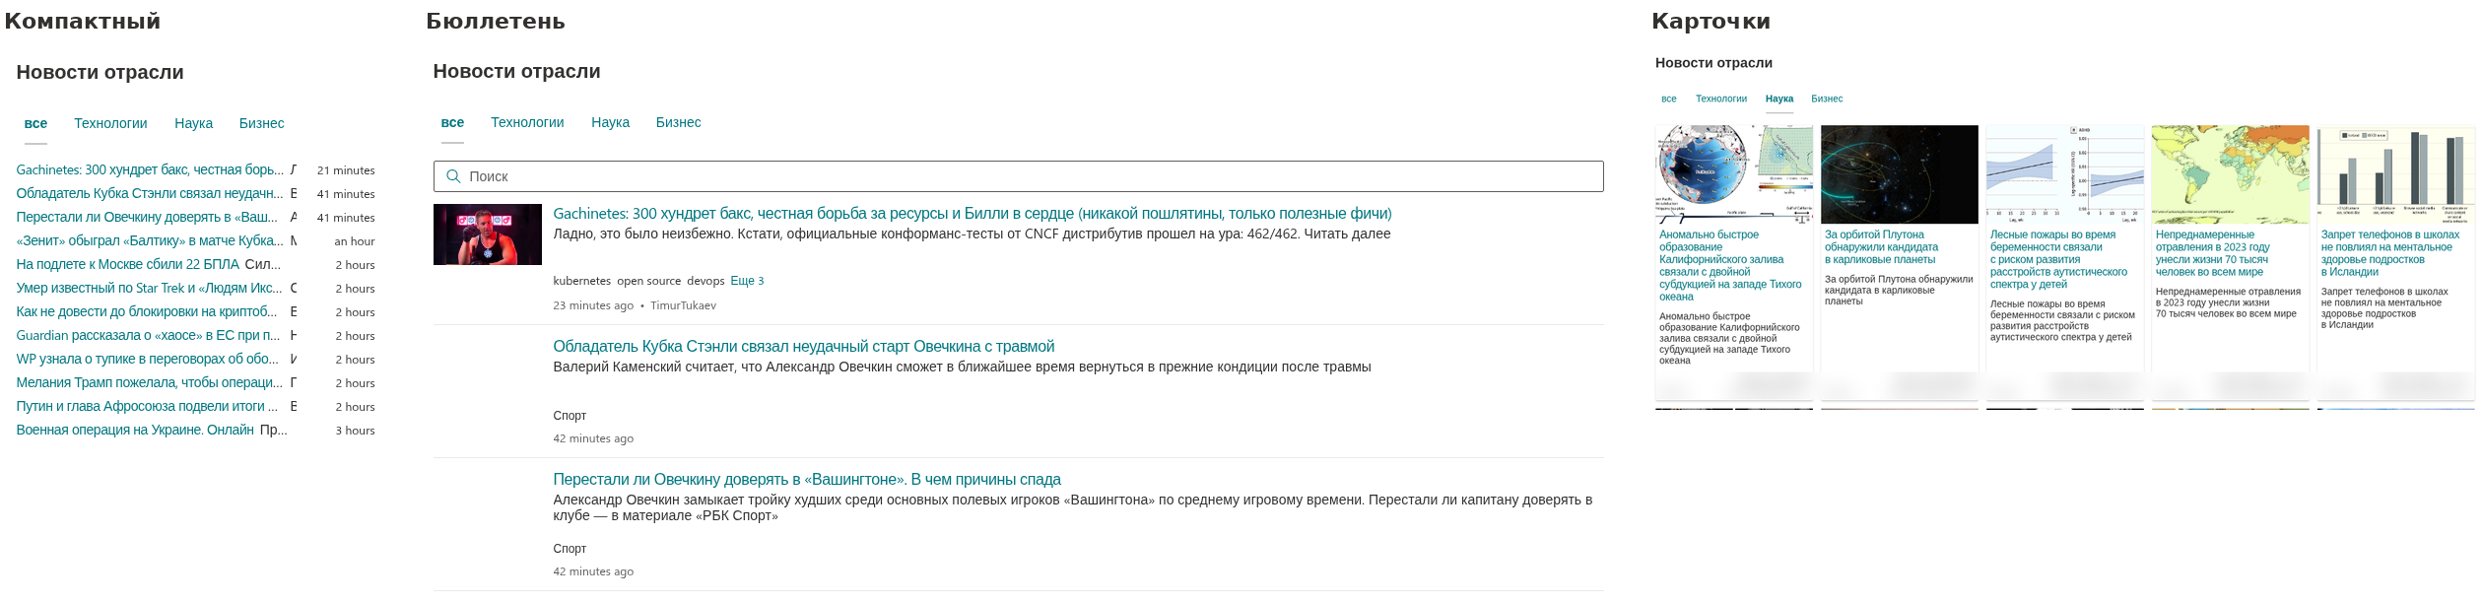Image resolution: width=2483 pixels, height=602 pixels.
Task: Switch to Бизнес tab in Карточки section
Action: point(1826,99)
